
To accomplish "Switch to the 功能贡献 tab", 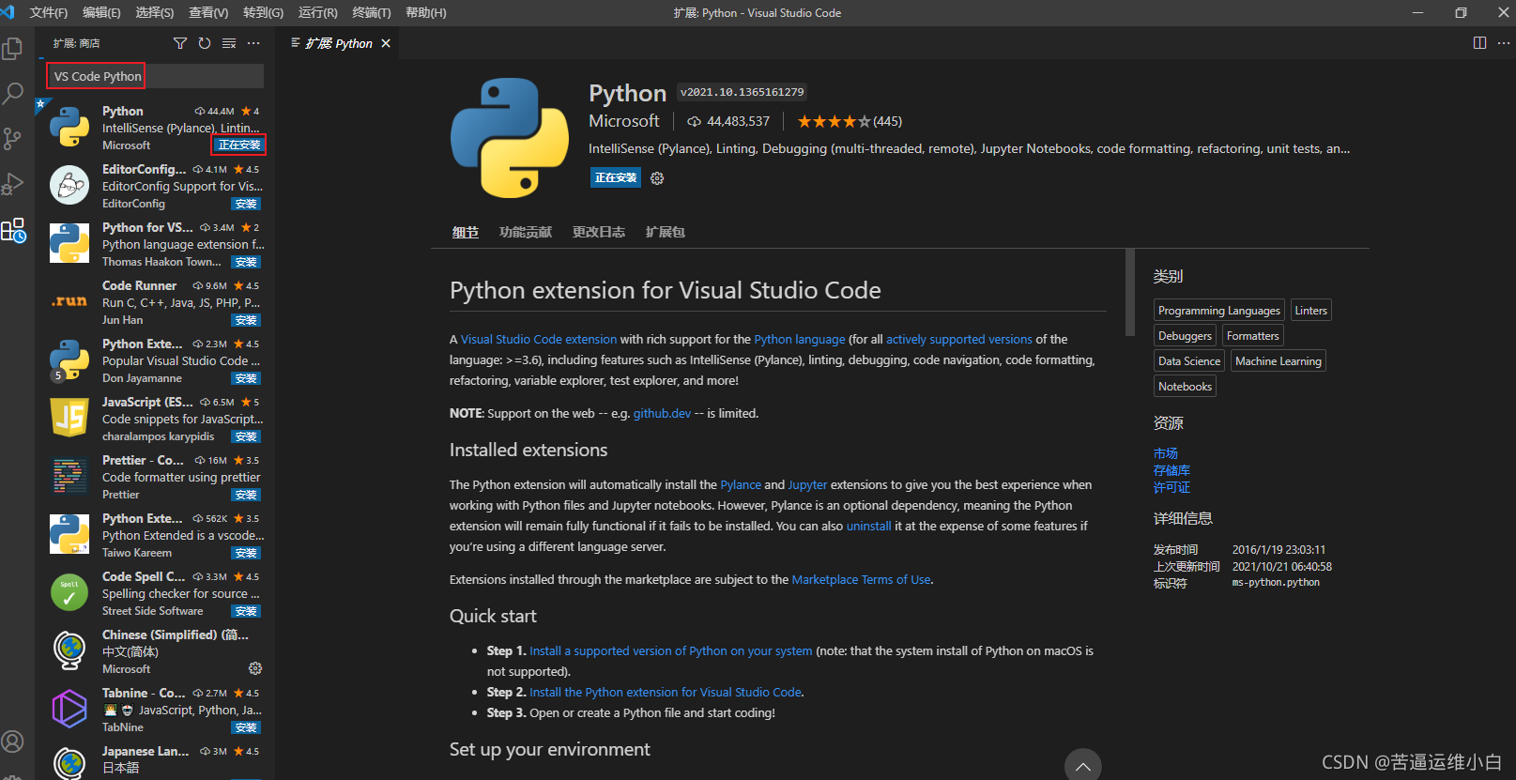I will click(x=526, y=232).
